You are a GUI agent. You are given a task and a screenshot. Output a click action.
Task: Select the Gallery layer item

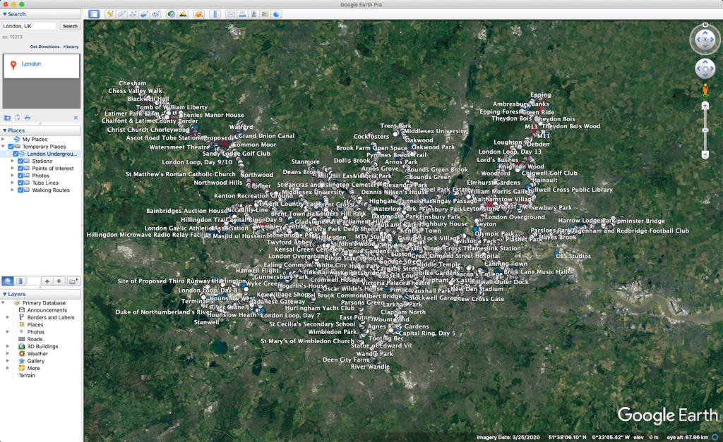coord(35,361)
